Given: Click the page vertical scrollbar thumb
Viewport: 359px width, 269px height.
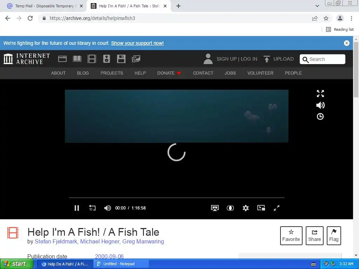Looking at the screenshot, I should tap(356, 70).
